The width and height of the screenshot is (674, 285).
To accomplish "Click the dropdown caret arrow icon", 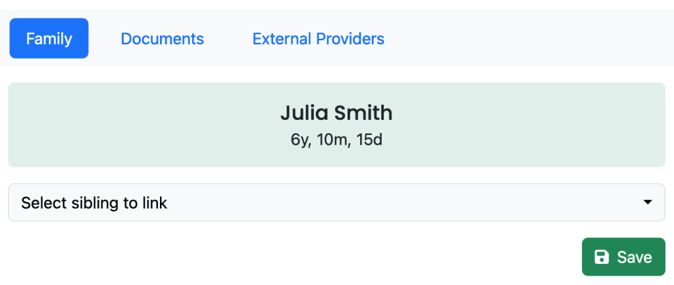I will tap(648, 202).
